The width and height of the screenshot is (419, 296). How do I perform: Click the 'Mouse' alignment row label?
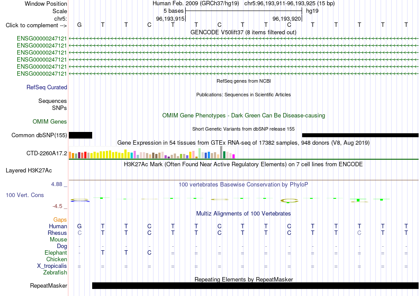(58, 240)
